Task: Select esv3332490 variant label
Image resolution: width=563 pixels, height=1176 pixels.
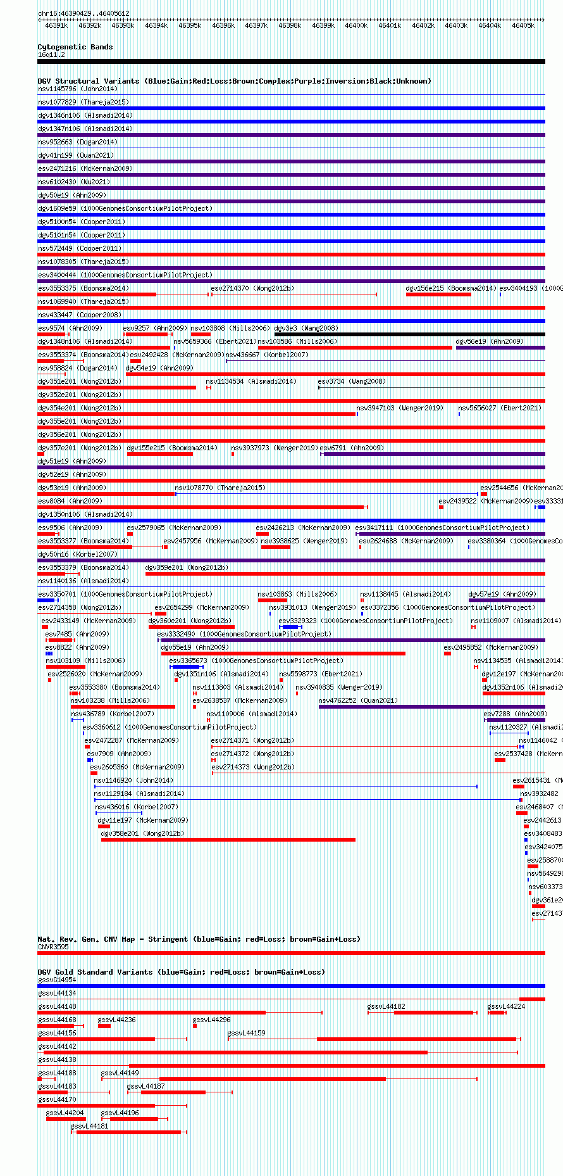Action: (244, 634)
